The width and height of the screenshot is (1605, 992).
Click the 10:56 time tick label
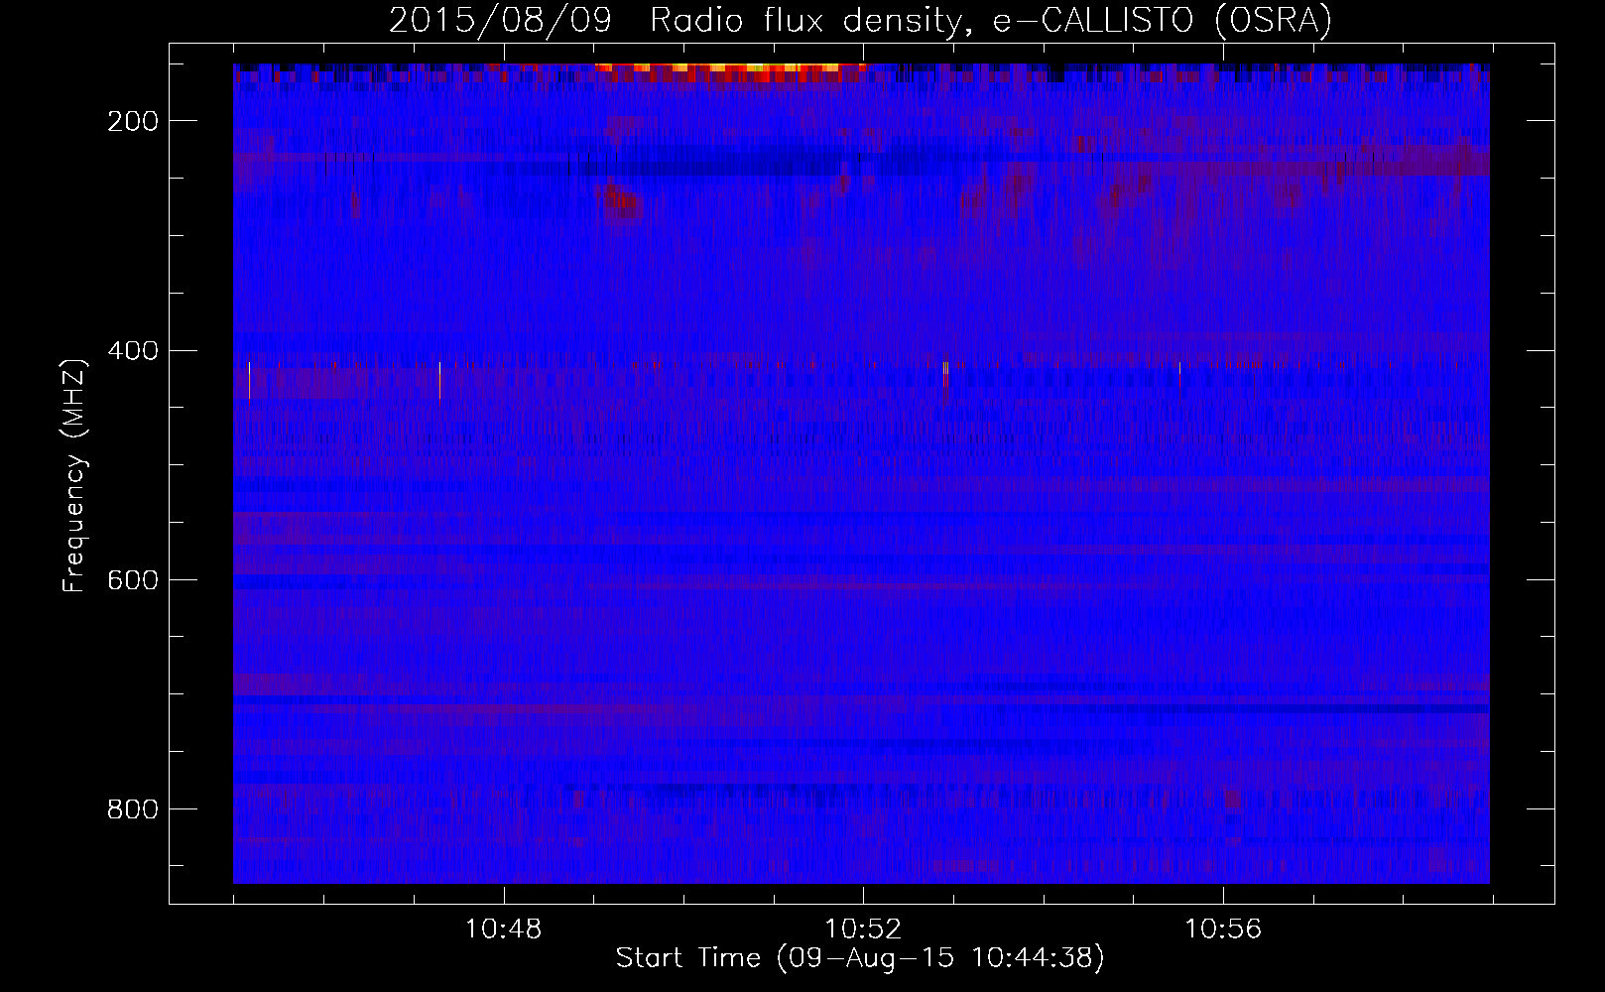1223,930
